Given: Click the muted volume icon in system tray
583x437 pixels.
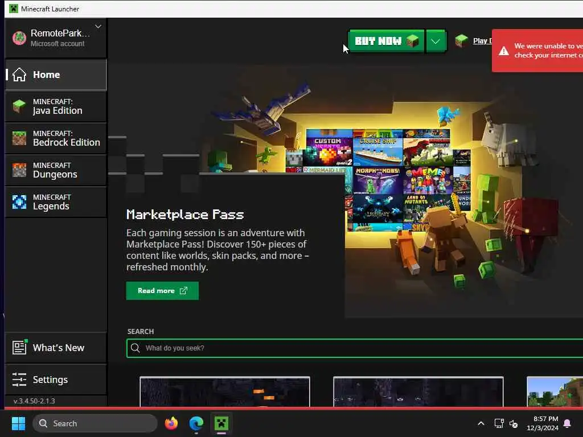Looking at the screenshot, I should 514,423.
